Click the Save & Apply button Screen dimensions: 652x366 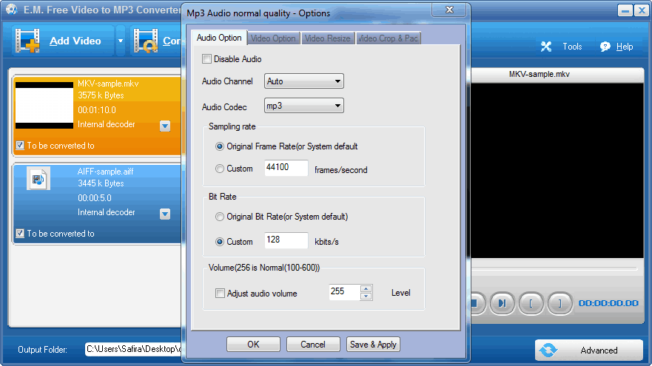373,345
